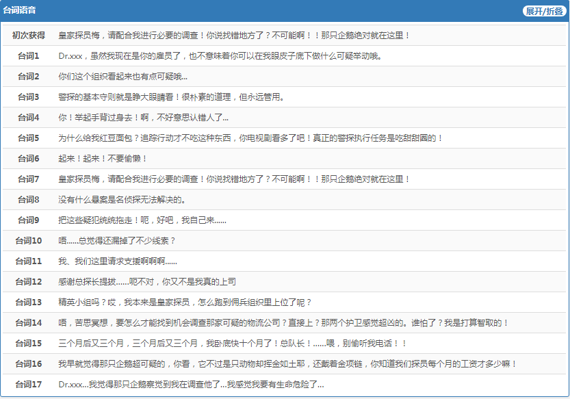
Task: Select the 台词17 label cell
Action: pos(29,385)
